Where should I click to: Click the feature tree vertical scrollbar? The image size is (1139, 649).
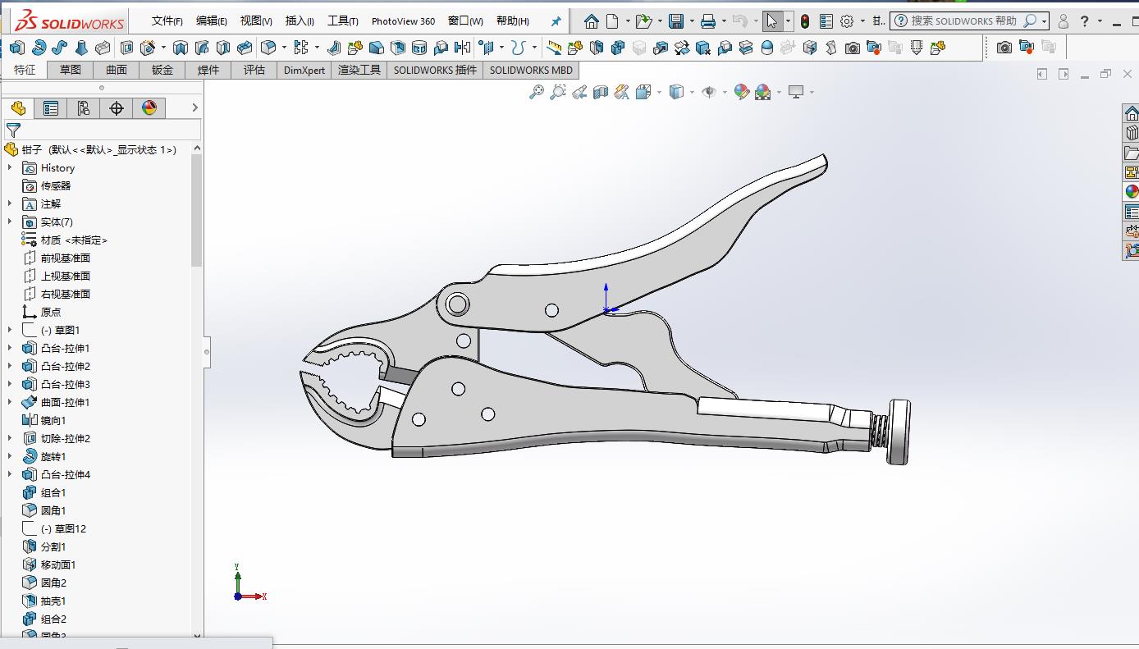coord(197,209)
